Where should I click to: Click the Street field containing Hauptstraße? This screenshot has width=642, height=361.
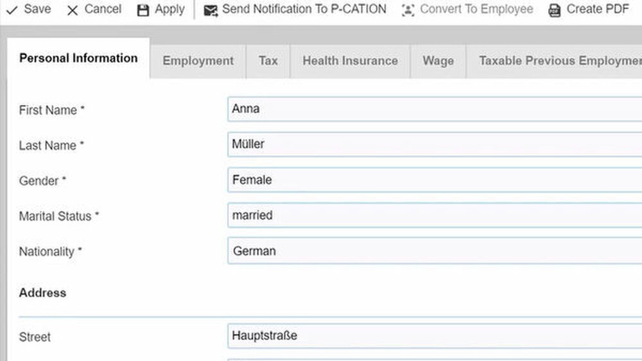[434, 336]
